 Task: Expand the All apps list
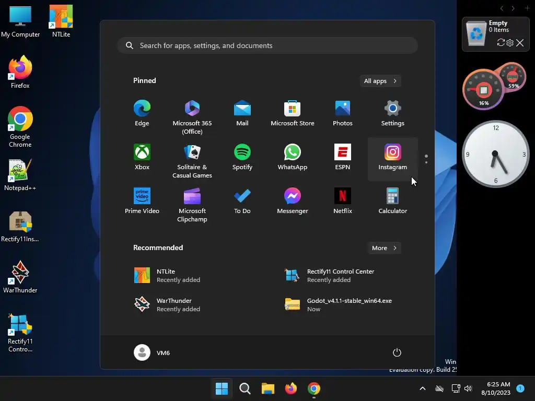[x=380, y=81]
